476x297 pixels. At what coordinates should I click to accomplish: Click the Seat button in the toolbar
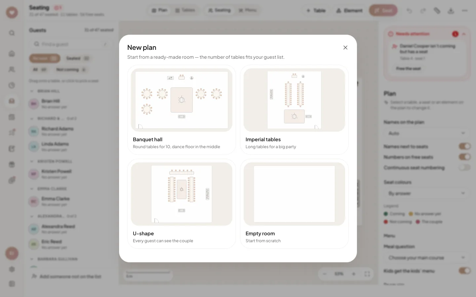pyautogui.click(x=383, y=11)
